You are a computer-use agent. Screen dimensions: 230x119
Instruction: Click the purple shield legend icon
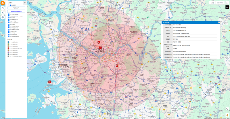coord(8,52)
